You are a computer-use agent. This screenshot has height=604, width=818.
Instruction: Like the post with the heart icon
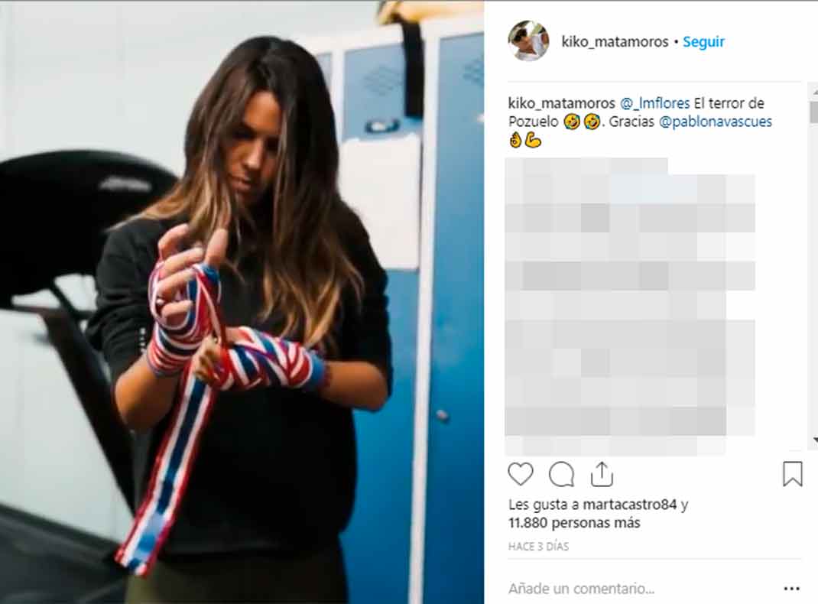pos(521,474)
